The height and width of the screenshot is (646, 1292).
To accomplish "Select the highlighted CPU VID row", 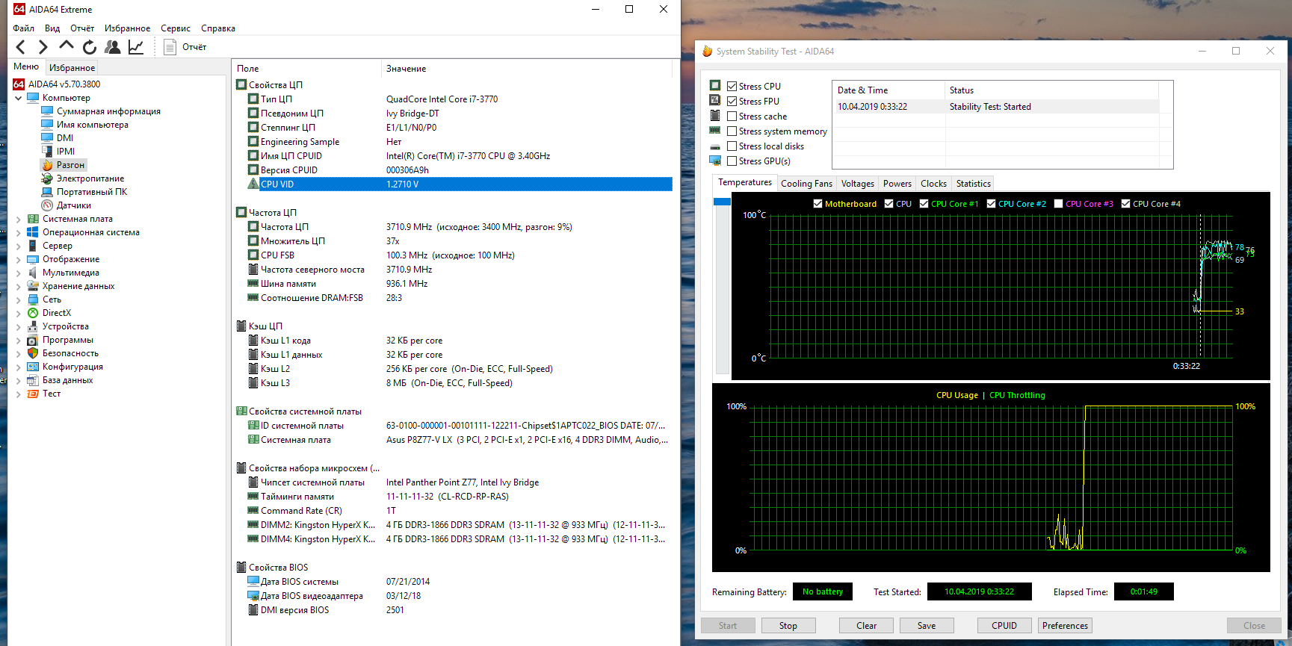I will pyautogui.click(x=459, y=184).
